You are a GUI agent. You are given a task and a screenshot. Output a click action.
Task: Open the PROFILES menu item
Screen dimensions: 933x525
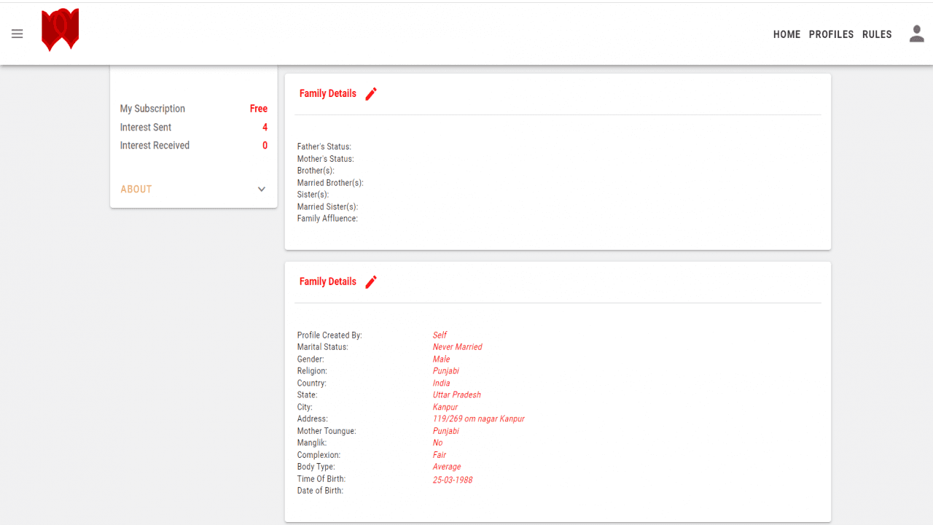831,34
